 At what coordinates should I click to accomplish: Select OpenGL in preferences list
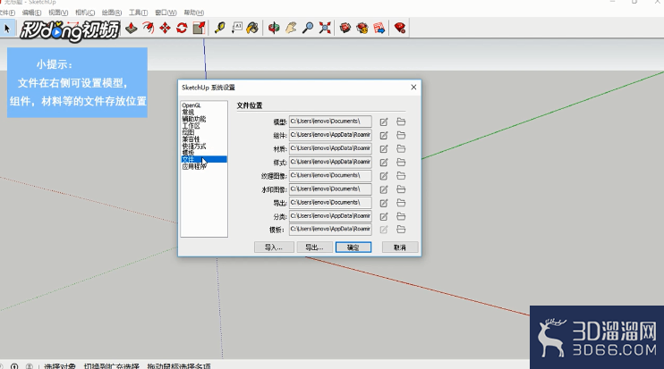pyautogui.click(x=192, y=105)
